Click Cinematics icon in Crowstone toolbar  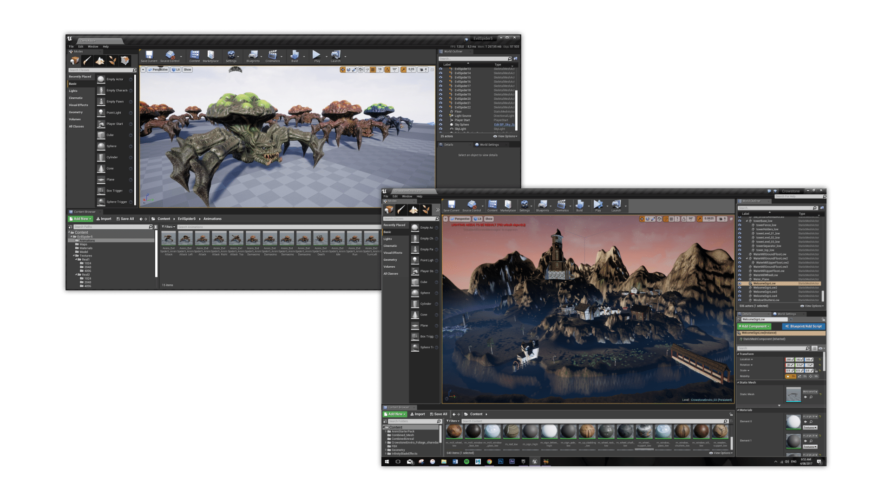[561, 206]
